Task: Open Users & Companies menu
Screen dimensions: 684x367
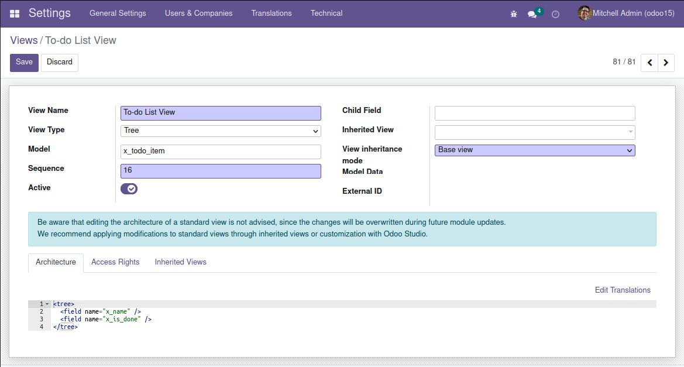Action: [198, 13]
